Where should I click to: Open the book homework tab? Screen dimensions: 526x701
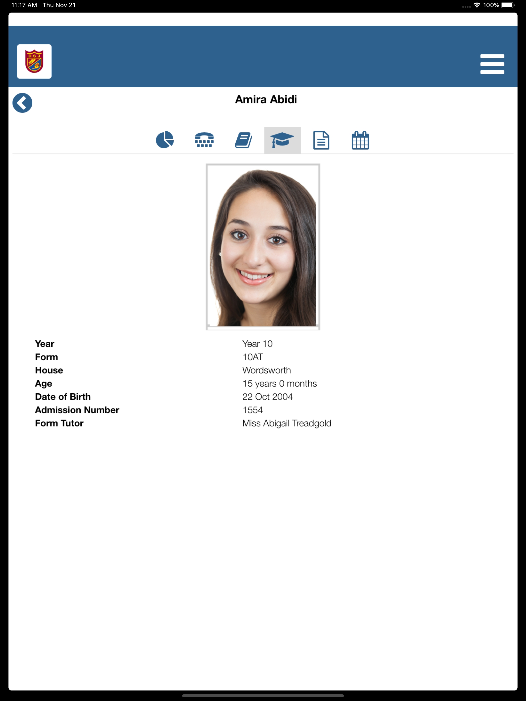tap(243, 140)
